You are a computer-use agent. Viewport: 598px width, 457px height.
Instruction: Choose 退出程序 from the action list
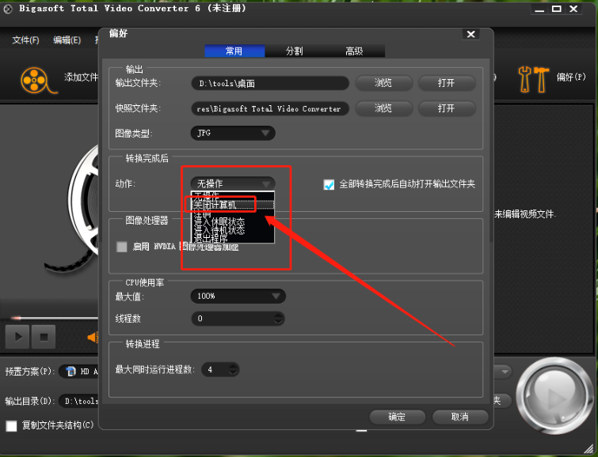[x=233, y=239]
